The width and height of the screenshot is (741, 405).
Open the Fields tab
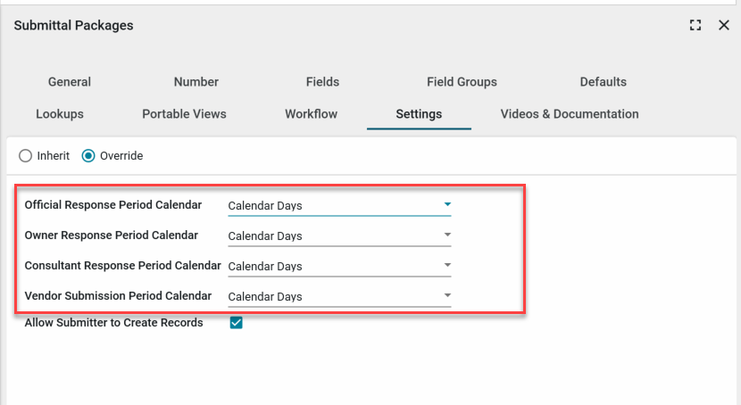point(322,82)
